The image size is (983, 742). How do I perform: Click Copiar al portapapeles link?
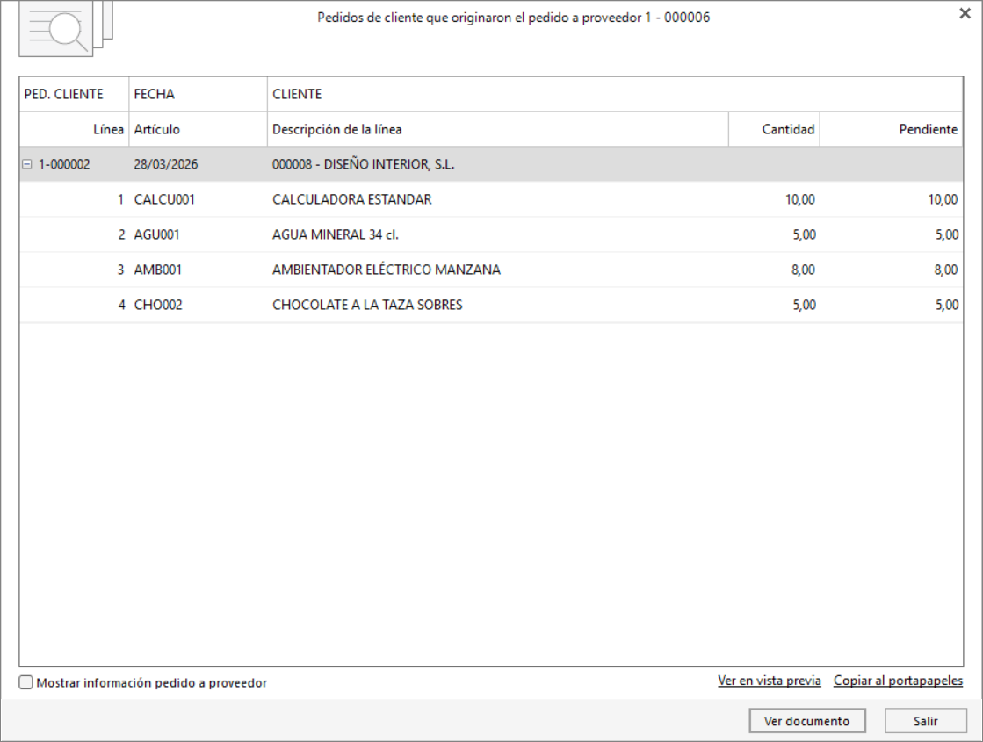(x=898, y=681)
